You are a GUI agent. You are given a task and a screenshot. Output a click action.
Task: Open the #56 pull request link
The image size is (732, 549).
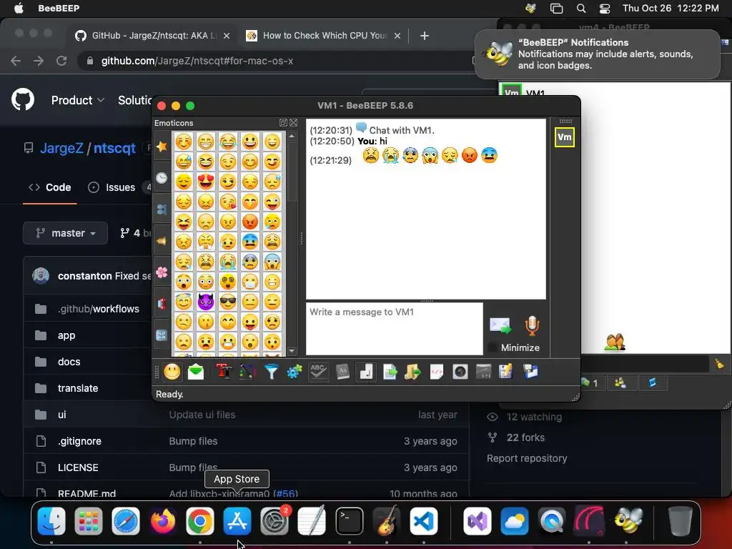(x=285, y=493)
